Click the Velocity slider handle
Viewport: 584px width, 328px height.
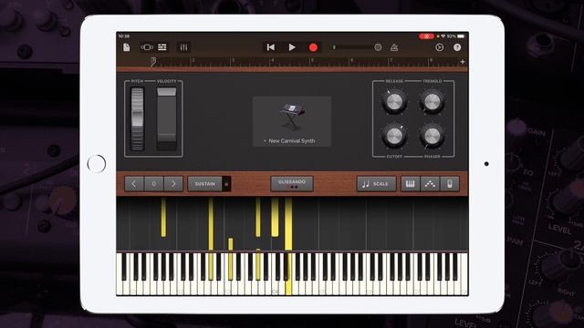[166, 92]
